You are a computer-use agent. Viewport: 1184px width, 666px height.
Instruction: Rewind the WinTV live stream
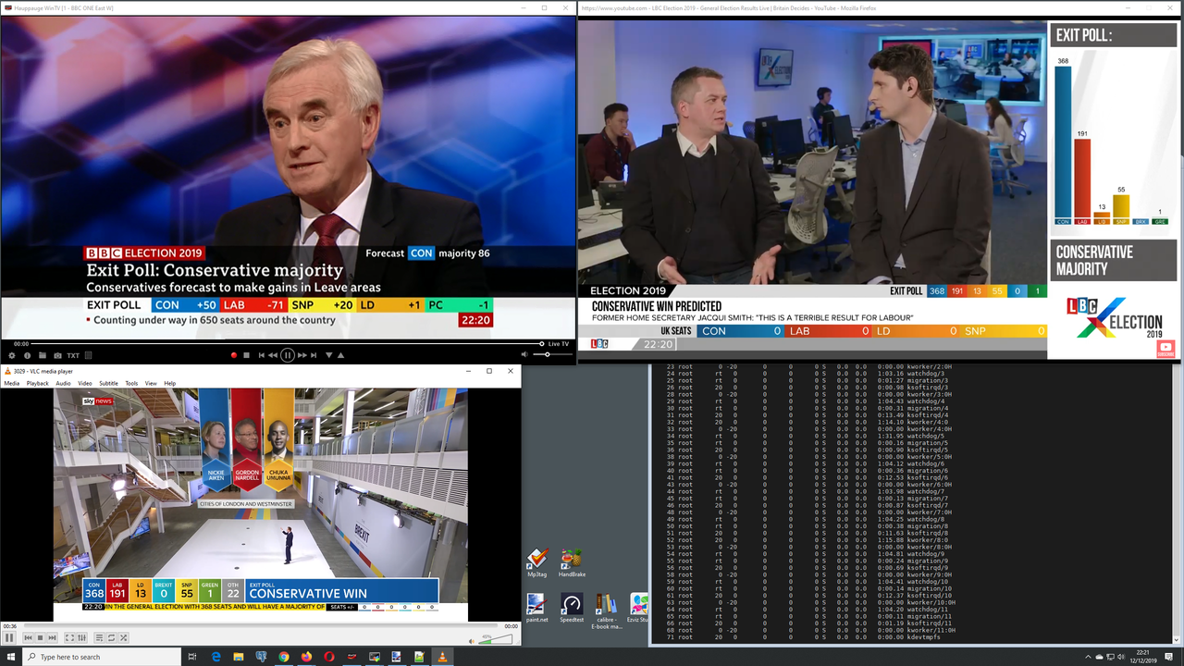click(x=273, y=355)
